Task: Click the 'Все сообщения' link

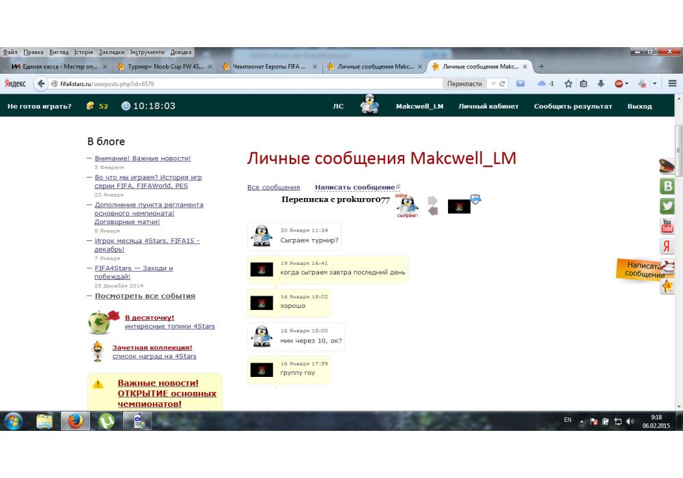Action: [x=273, y=187]
